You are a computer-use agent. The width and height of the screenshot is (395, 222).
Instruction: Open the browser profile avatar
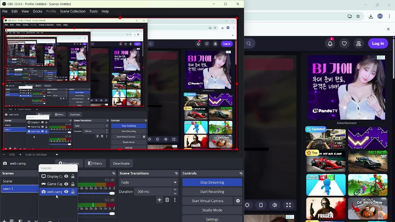[380, 16]
